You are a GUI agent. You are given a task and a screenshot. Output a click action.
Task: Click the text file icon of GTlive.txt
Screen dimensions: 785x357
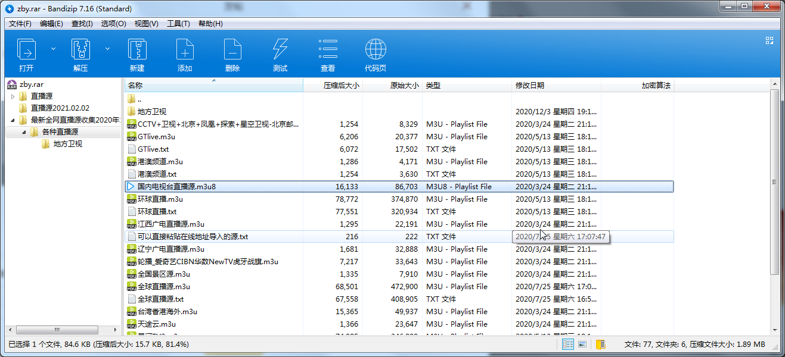132,149
